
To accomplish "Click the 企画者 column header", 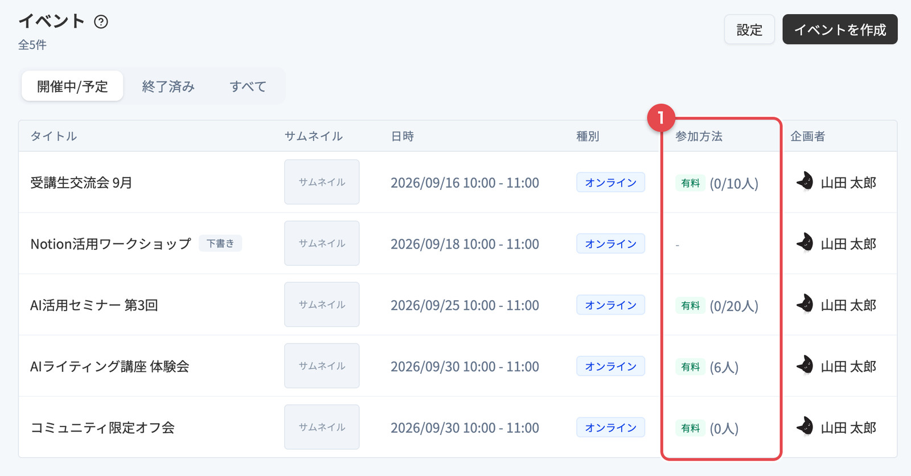I will (807, 136).
